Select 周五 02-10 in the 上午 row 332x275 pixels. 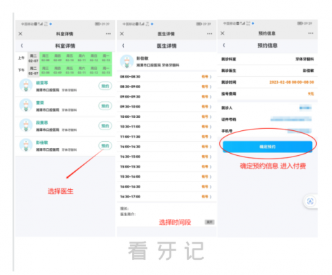(x=70, y=58)
